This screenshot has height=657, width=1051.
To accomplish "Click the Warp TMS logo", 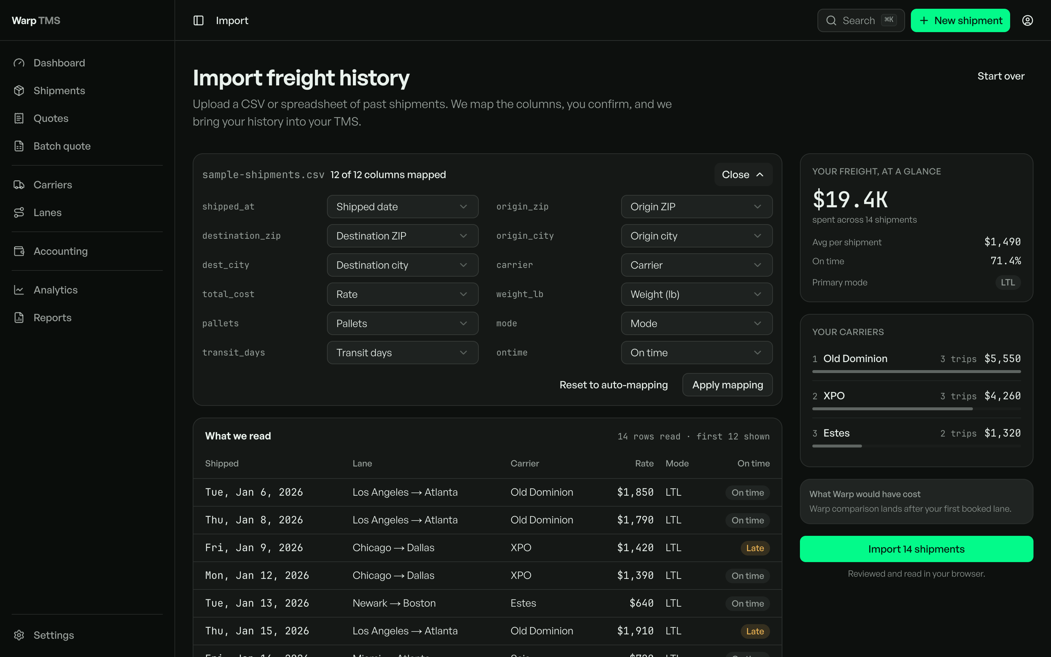I will point(36,20).
